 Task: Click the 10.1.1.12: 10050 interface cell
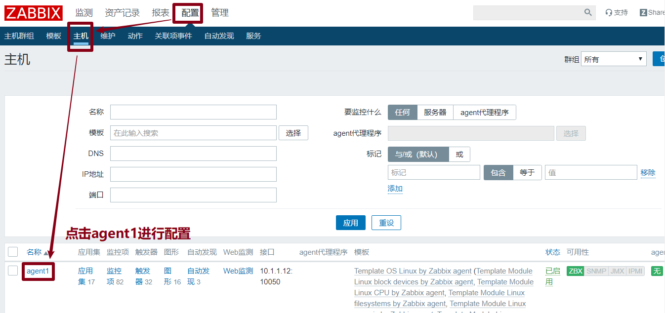coord(276,276)
